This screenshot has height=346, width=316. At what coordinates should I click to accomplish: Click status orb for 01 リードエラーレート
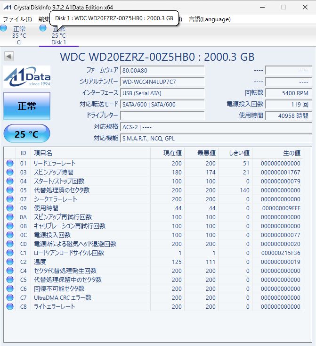tap(10, 163)
